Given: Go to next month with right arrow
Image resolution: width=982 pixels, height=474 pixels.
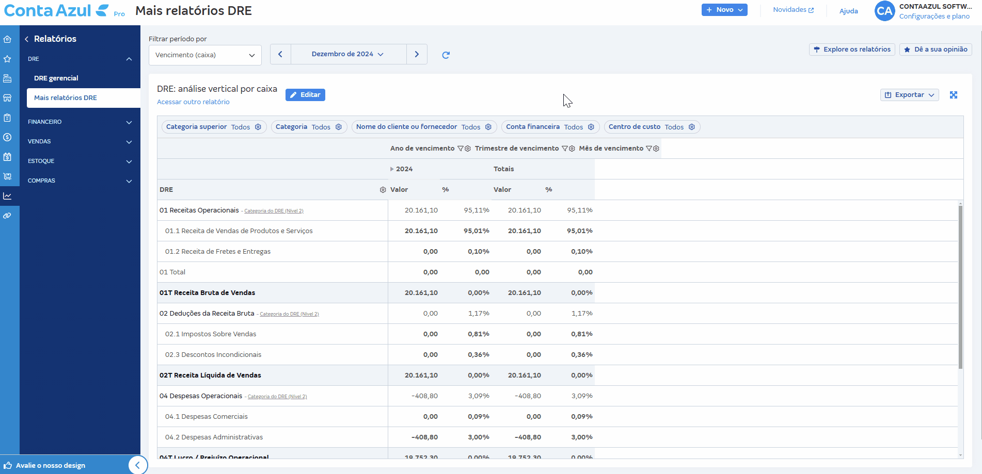Looking at the screenshot, I should pos(417,54).
